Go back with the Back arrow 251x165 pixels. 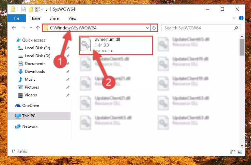click(14, 28)
